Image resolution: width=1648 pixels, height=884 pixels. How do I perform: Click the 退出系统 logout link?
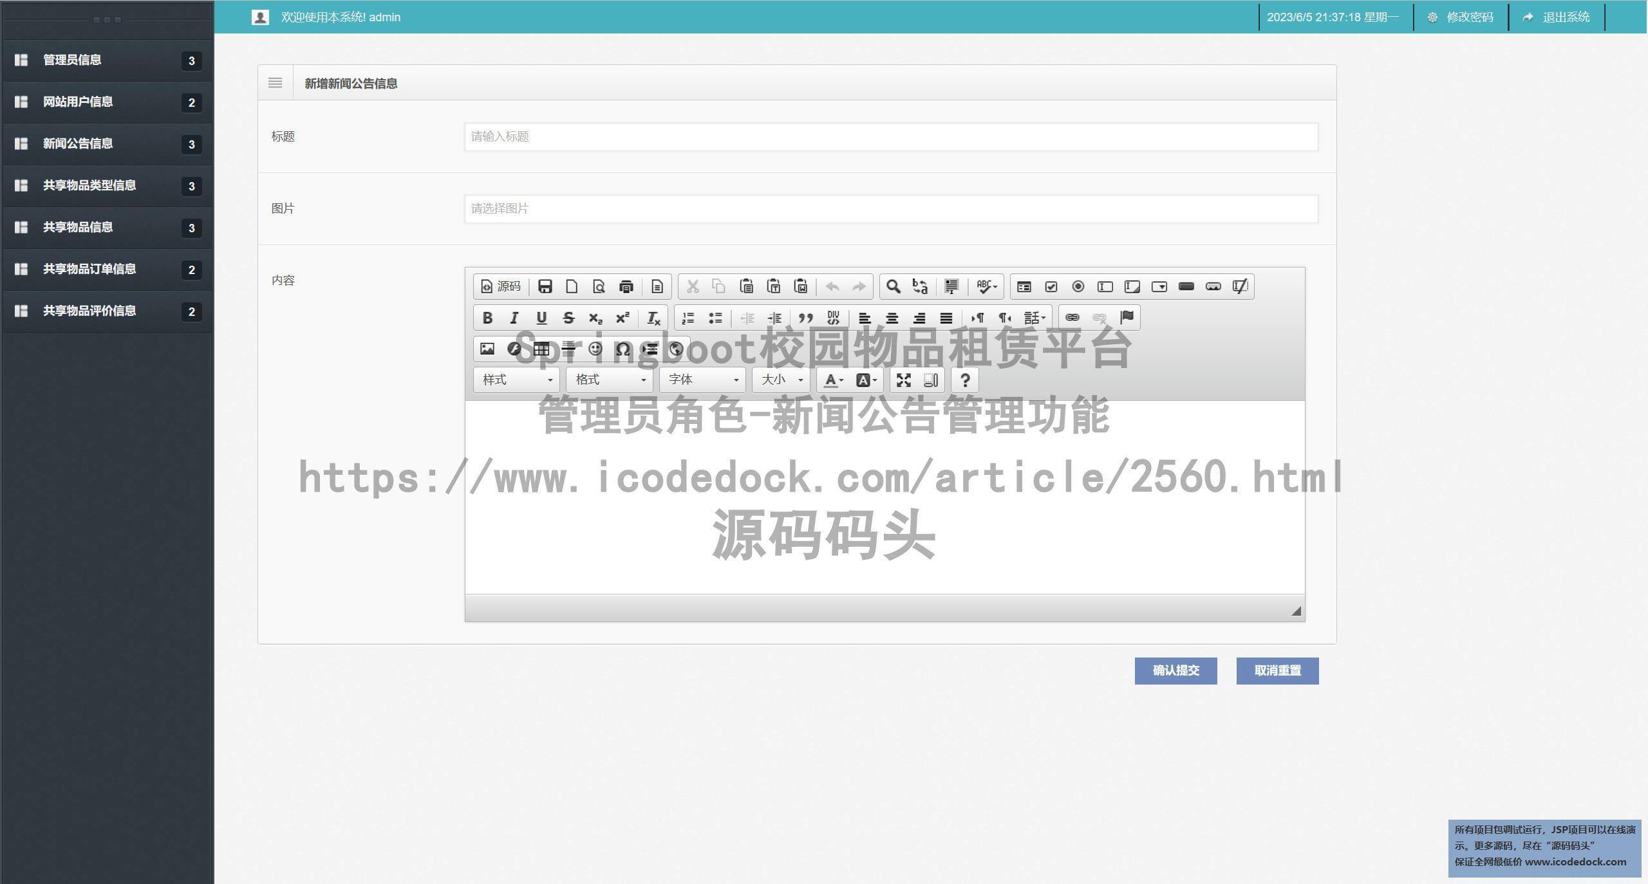(1558, 17)
